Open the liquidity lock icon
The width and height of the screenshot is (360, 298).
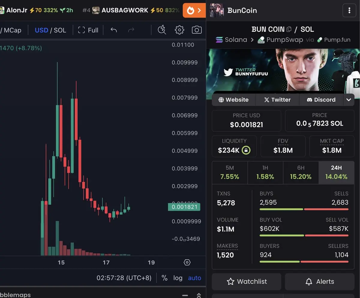point(246,150)
